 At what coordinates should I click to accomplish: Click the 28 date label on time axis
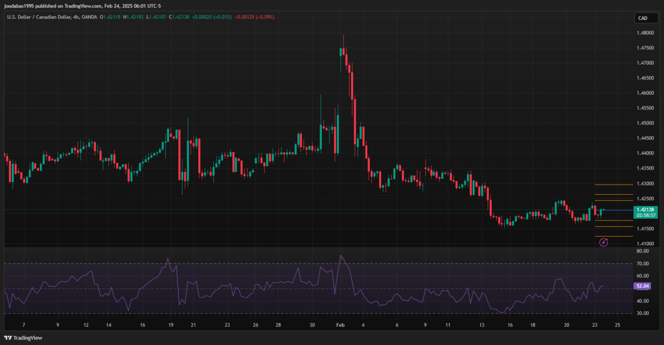pyautogui.click(x=278, y=325)
